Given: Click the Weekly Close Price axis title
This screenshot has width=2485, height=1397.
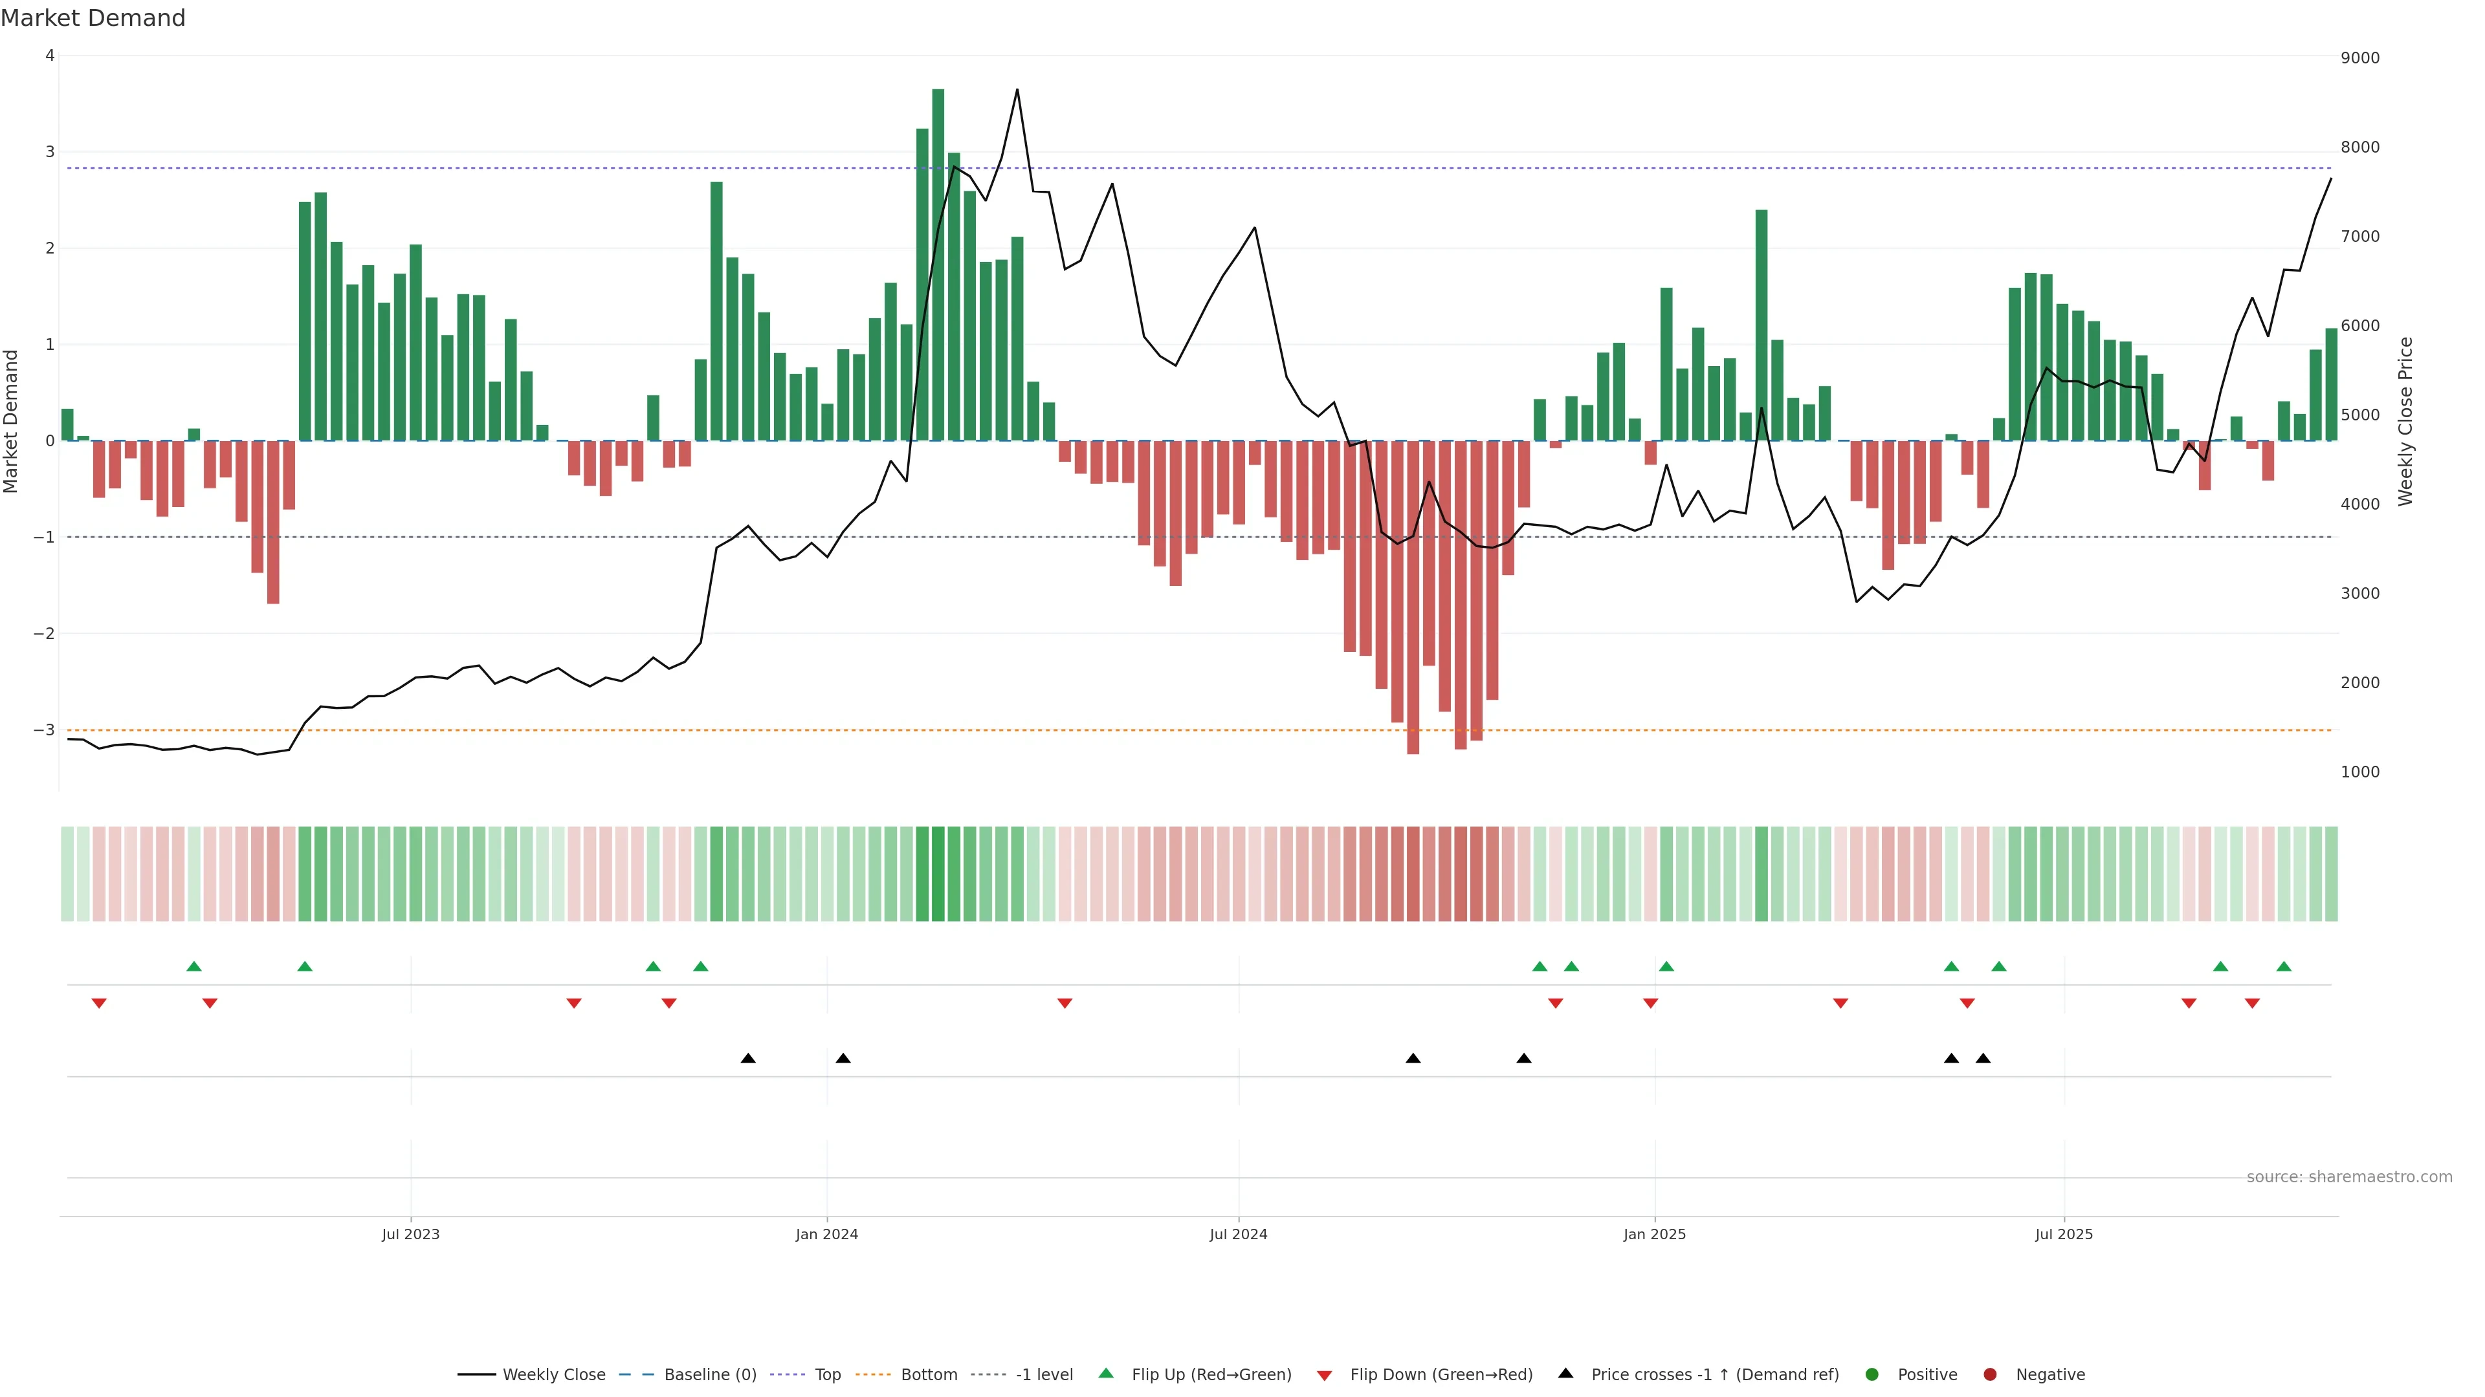Looking at the screenshot, I should click(2405, 420).
